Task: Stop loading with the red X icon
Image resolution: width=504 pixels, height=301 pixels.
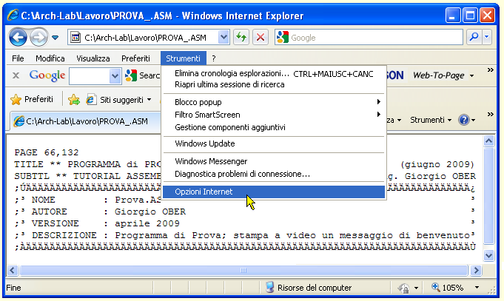Action: tap(261, 37)
